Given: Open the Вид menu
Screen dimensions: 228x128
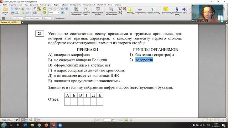Looking at the screenshot, I should 26,5.
